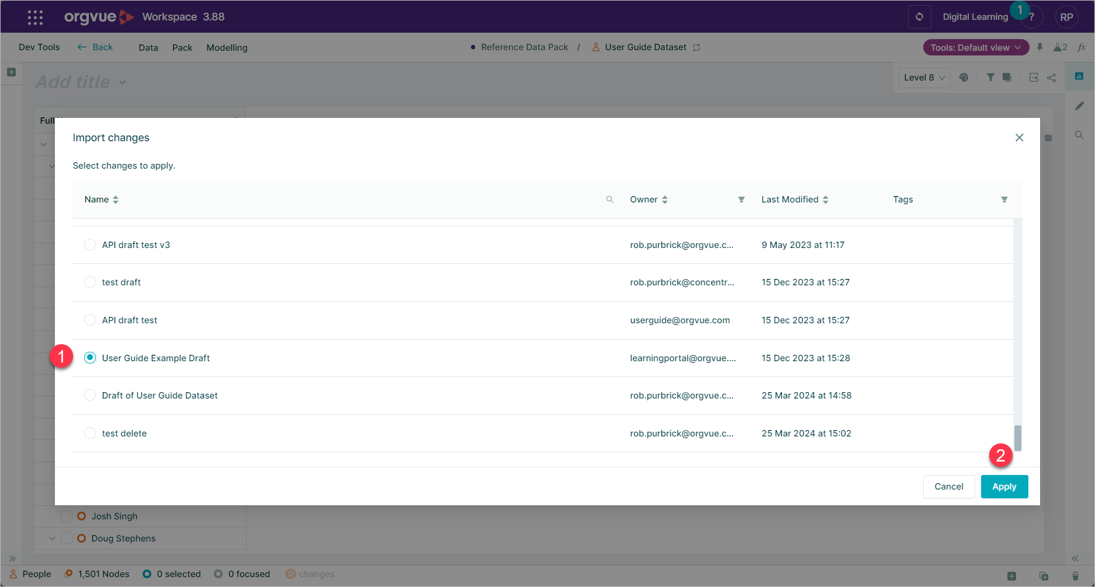Click the 1,501 Nodes status entry
This screenshot has width=1095, height=587.
[x=97, y=574]
